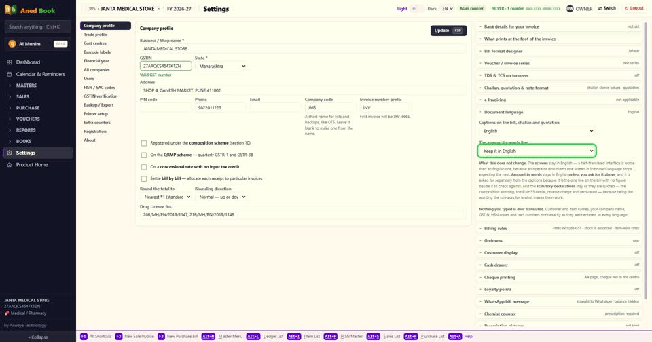Tick the composition scheme checkbox
The image size is (652, 342).
point(144,143)
